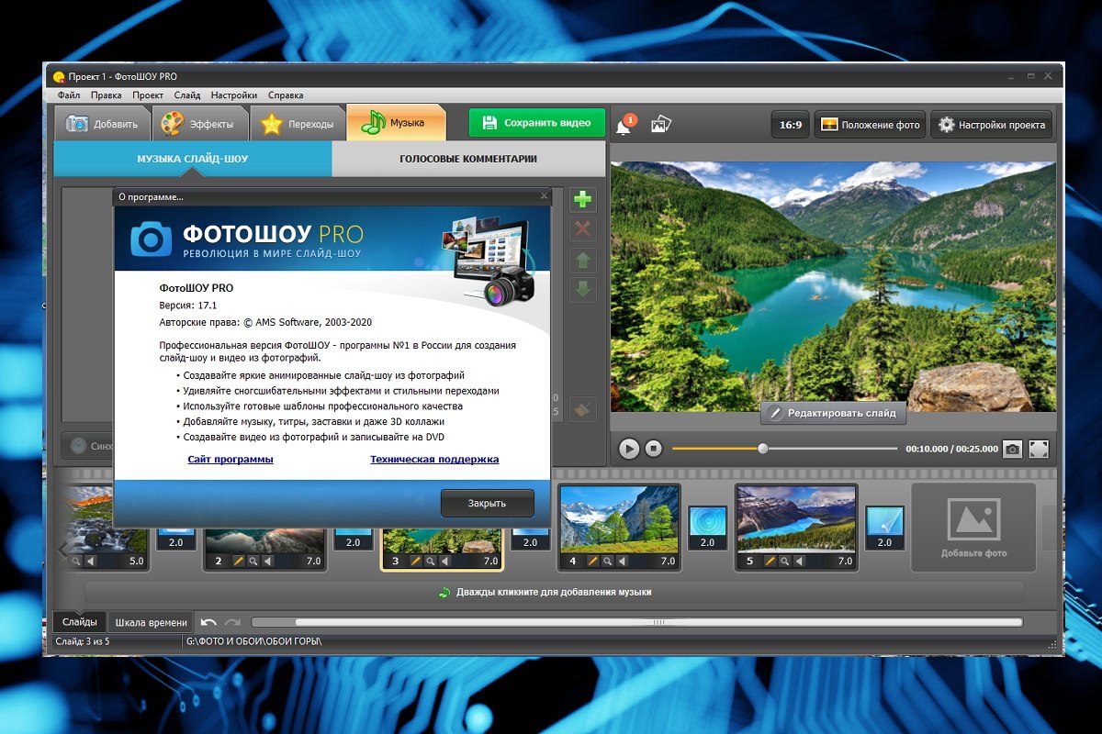Screen dimensions: 1102x734
Task: Click pencil edit icon on slide 3
Action: 415,561
